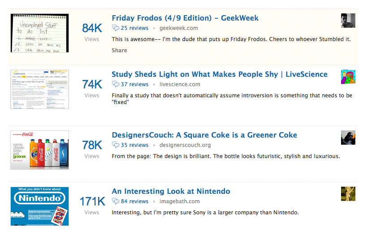Click the to-do list notepad thumbnail
This screenshot has height=230, width=376.
[x=39, y=33]
